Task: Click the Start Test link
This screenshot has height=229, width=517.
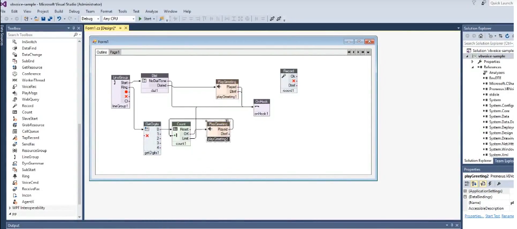Action: coord(492,216)
